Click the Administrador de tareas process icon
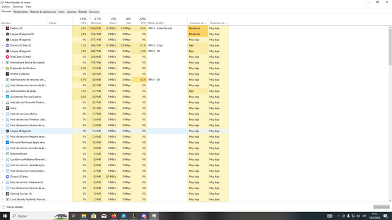392x220 pixels. pyautogui.click(x=7, y=91)
